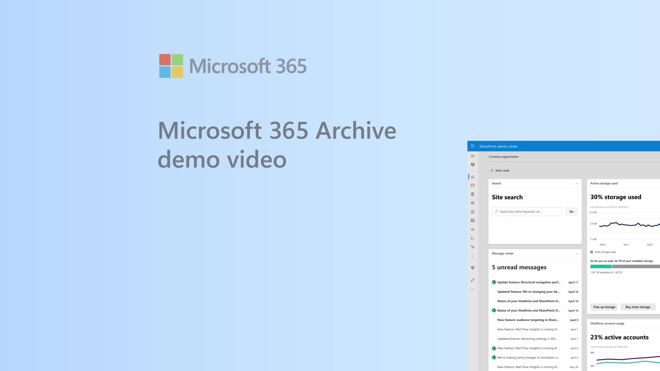Click 'Total storage used' legend entry

pos(603,252)
